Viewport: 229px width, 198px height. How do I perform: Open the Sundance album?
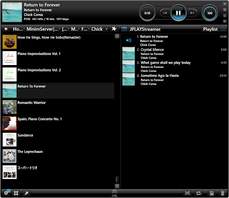58,140
